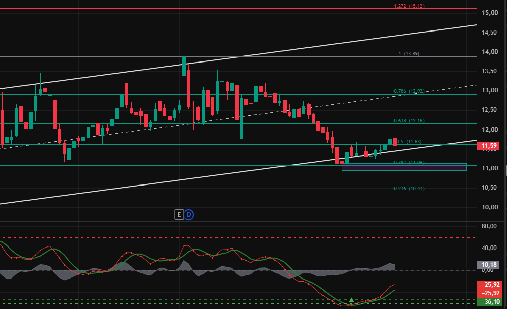This screenshot has width=507, height=309.
Task: Click the dividend 'D' event marker
Action: [x=189, y=214]
